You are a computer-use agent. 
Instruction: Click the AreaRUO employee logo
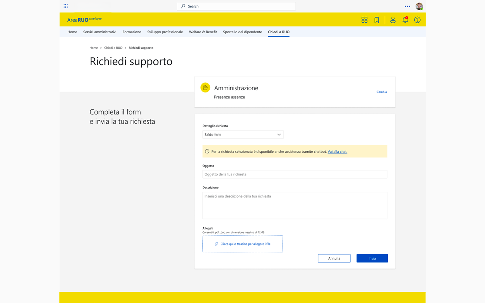(x=84, y=20)
